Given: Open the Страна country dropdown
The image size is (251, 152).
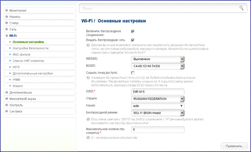Looking at the screenshot, I should [157, 99].
